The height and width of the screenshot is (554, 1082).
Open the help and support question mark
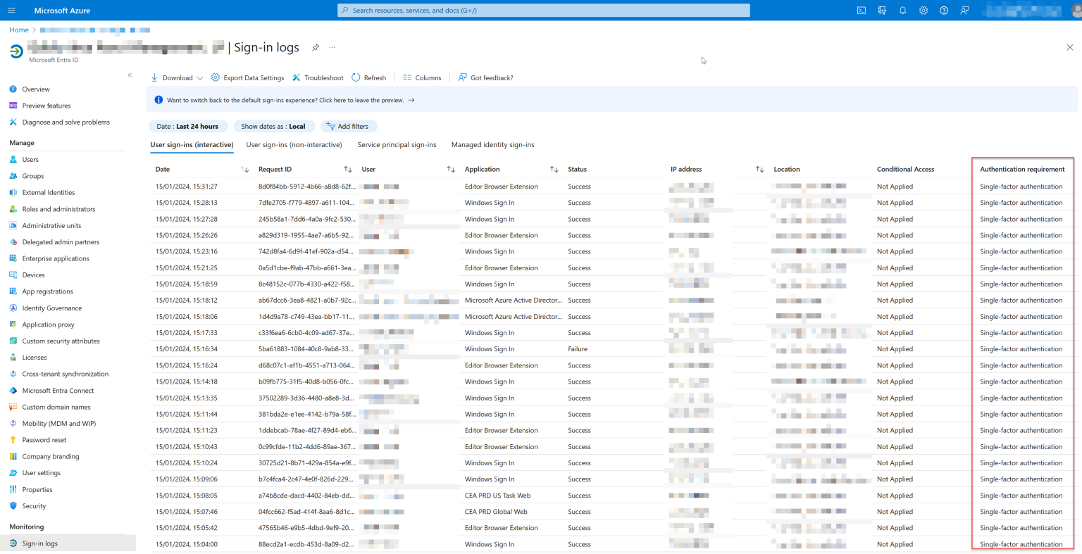pos(944,10)
